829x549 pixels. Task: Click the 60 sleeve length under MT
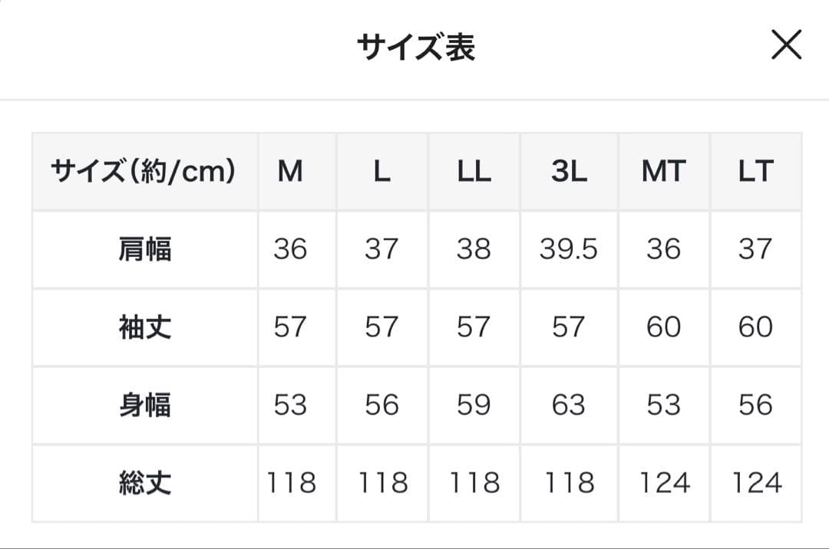click(663, 327)
